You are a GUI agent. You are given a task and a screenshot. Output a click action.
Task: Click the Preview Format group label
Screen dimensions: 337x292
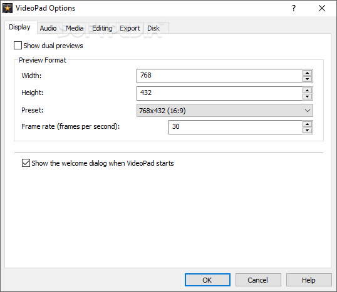click(43, 60)
